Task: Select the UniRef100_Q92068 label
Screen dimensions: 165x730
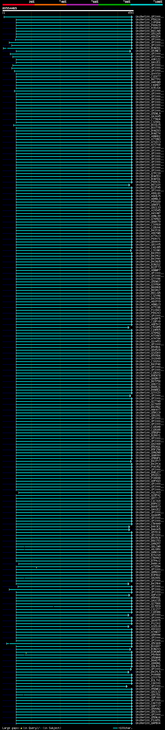Action: pos(148,444)
